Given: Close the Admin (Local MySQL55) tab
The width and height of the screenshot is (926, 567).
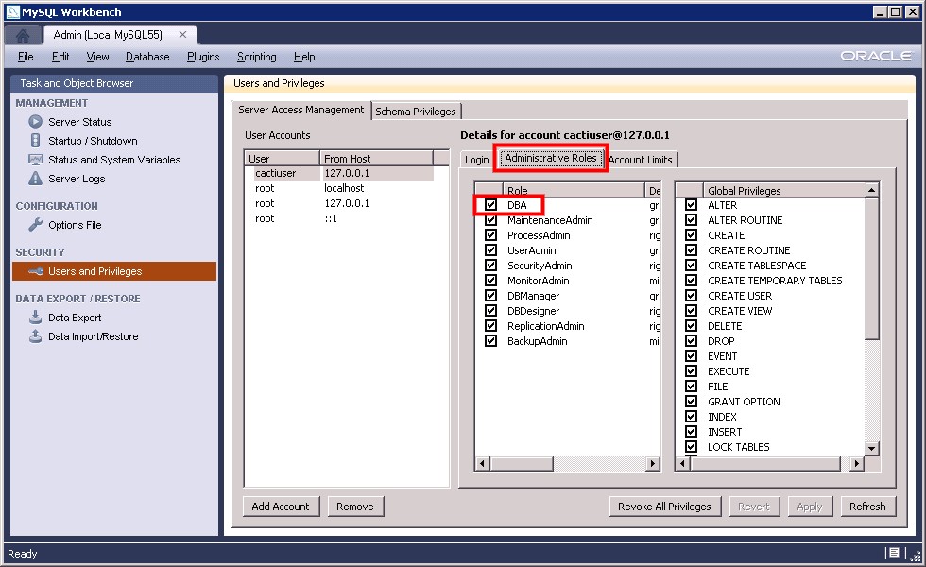Looking at the screenshot, I should (183, 35).
